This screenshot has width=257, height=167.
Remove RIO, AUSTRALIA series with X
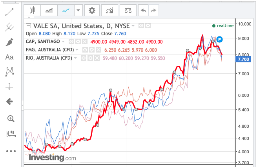pyautogui.click(x=97, y=58)
